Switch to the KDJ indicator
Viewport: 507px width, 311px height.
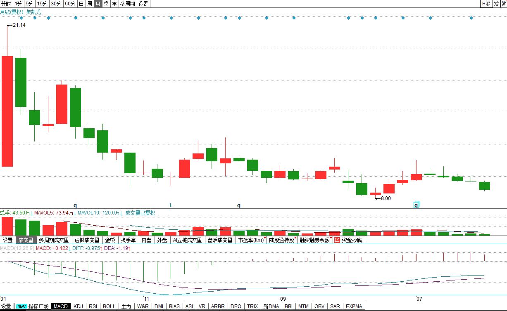pyautogui.click(x=78, y=306)
